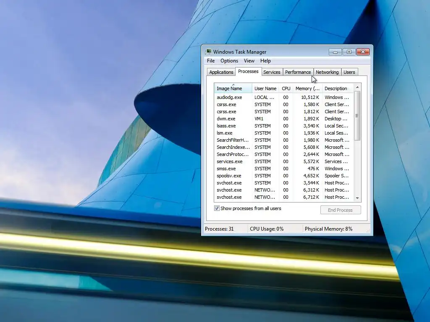Open the View menu
Image resolution: width=430 pixels, height=322 pixels.
pos(249,61)
